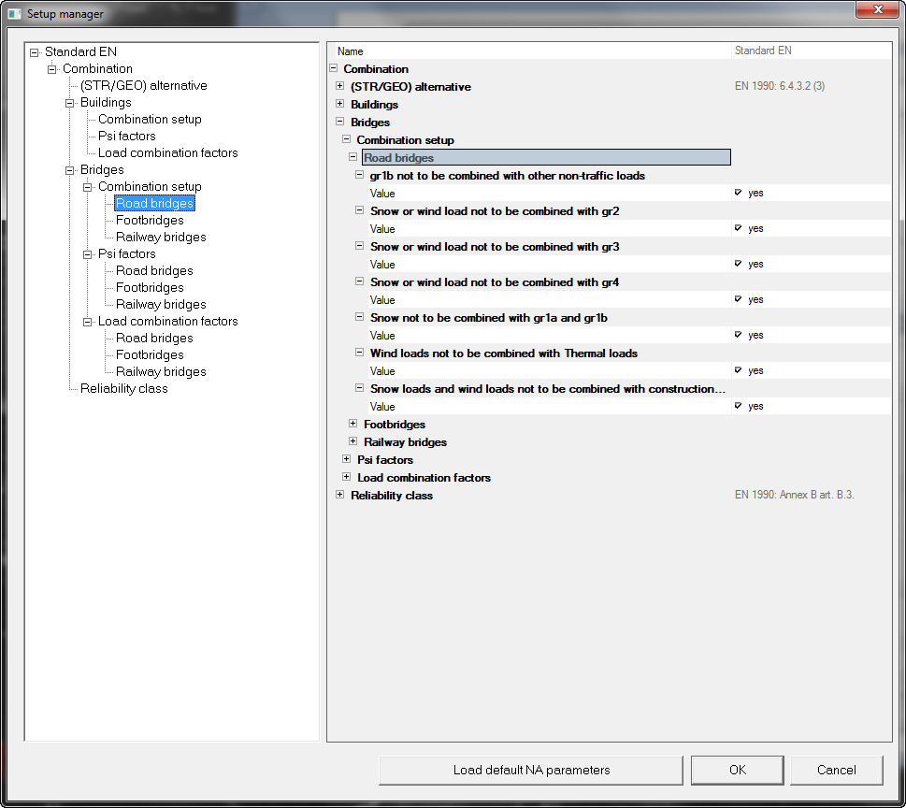This screenshot has height=808, width=906.
Task: Select Buildings label in left tree
Action: (106, 102)
